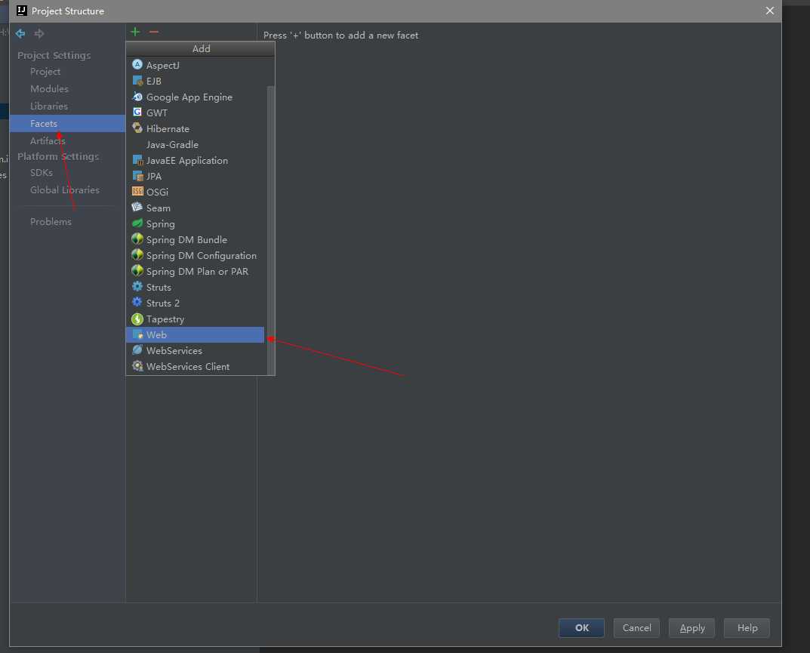
Task: Click the Web facet icon
Action: pyautogui.click(x=137, y=334)
